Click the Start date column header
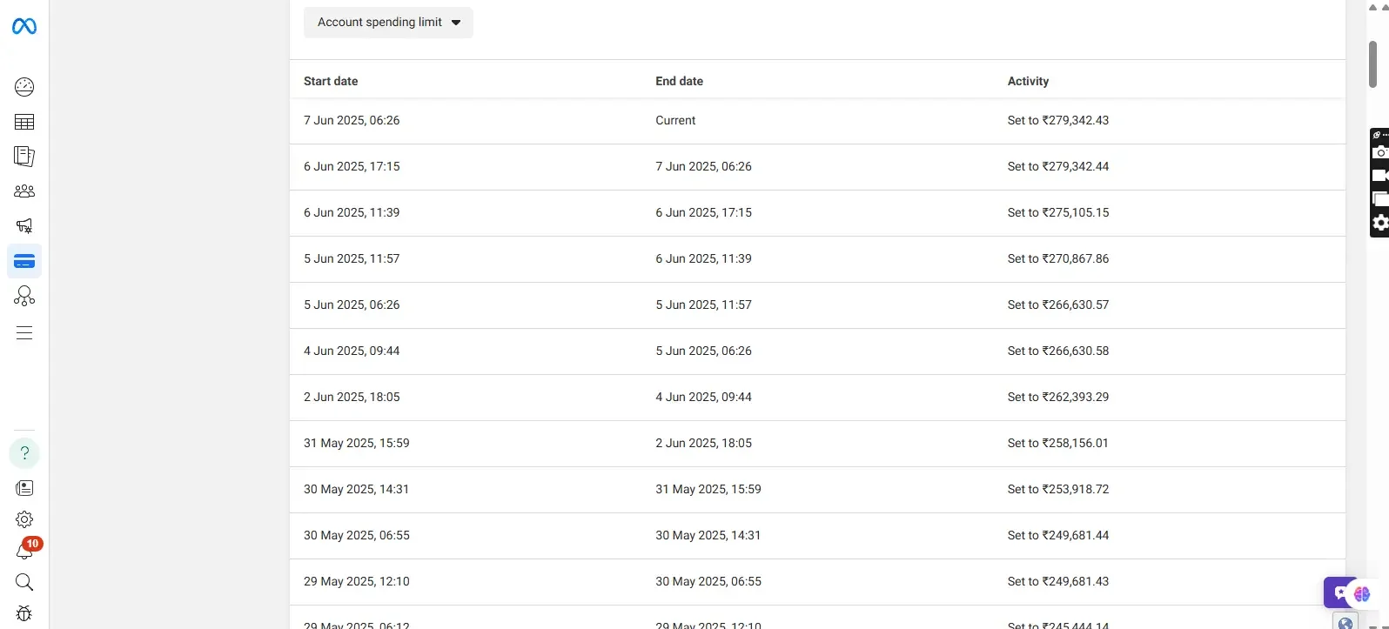Image resolution: width=1389 pixels, height=629 pixels. click(331, 81)
